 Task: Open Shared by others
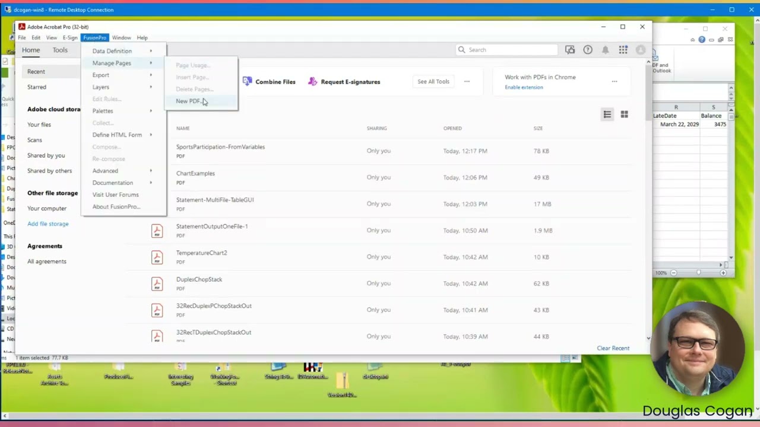(49, 171)
